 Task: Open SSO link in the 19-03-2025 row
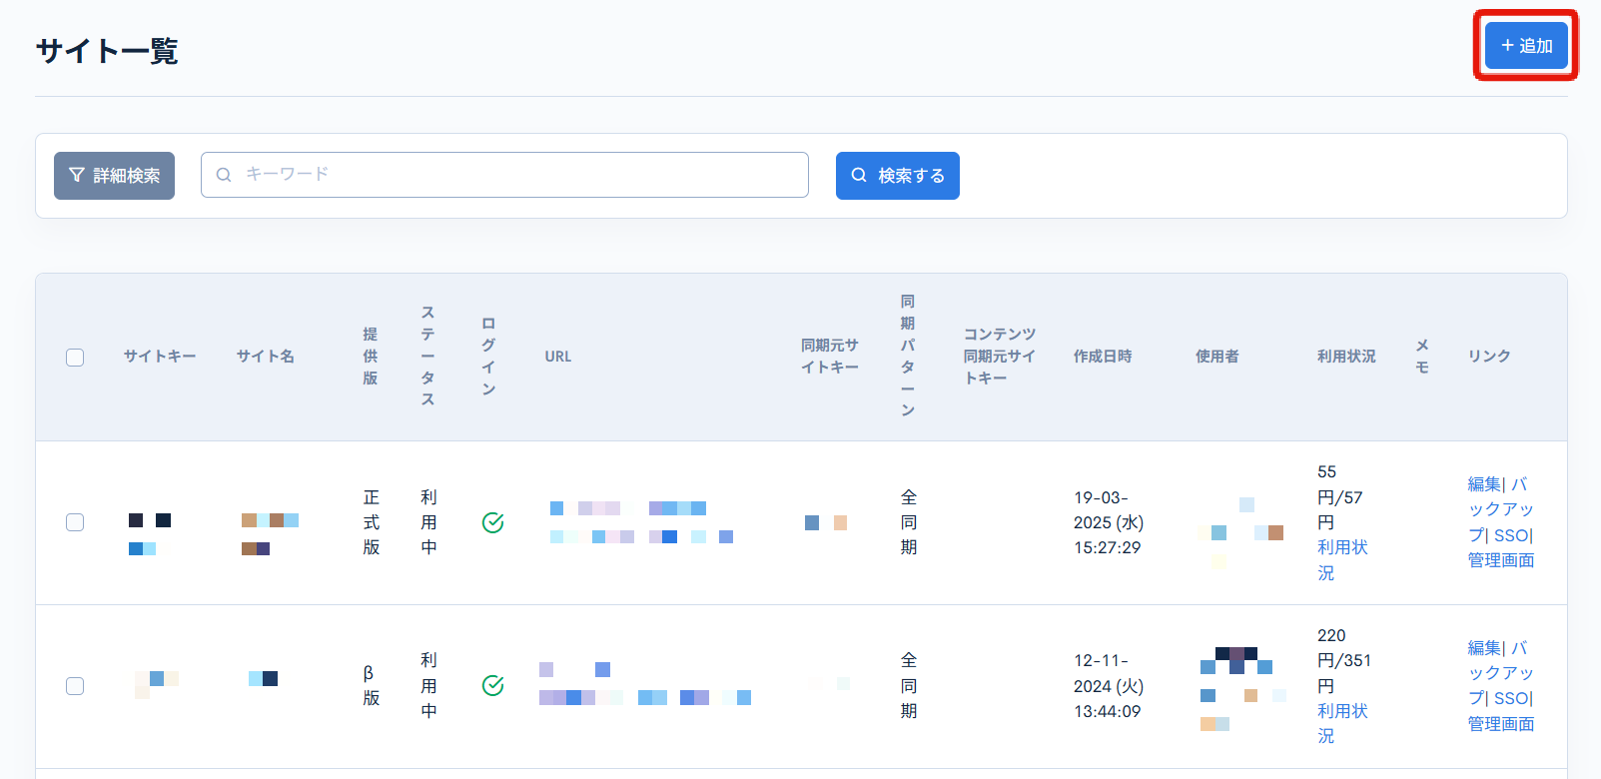click(x=1511, y=535)
